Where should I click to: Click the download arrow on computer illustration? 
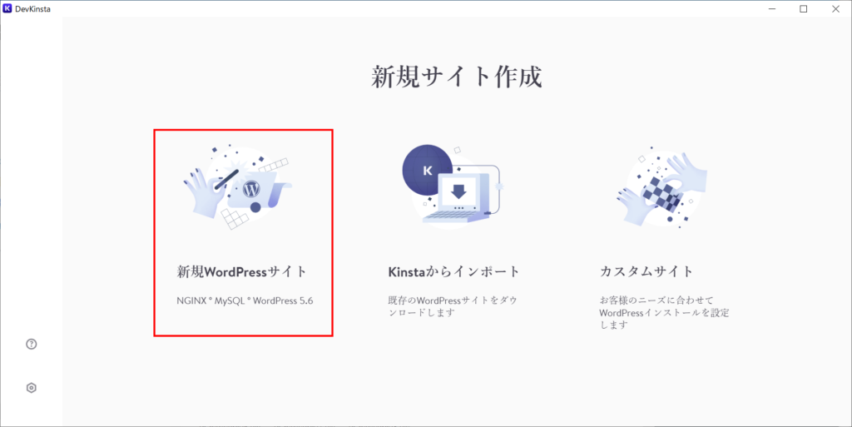point(458,191)
